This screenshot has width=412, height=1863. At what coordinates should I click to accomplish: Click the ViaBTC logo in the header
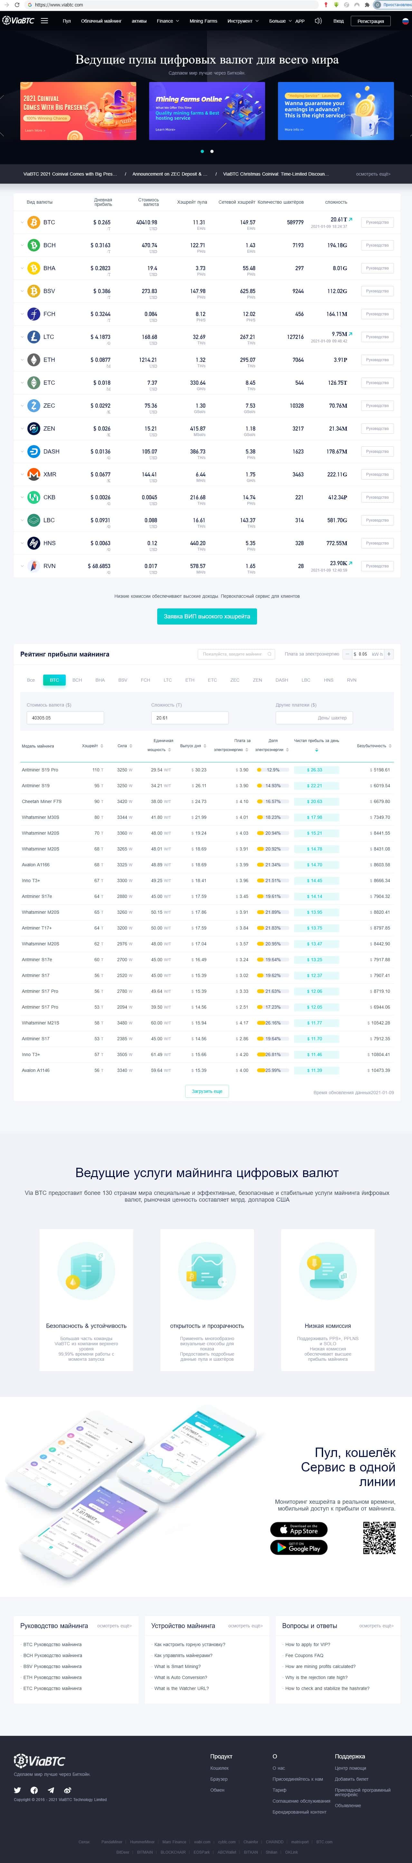(x=18, y=21)
